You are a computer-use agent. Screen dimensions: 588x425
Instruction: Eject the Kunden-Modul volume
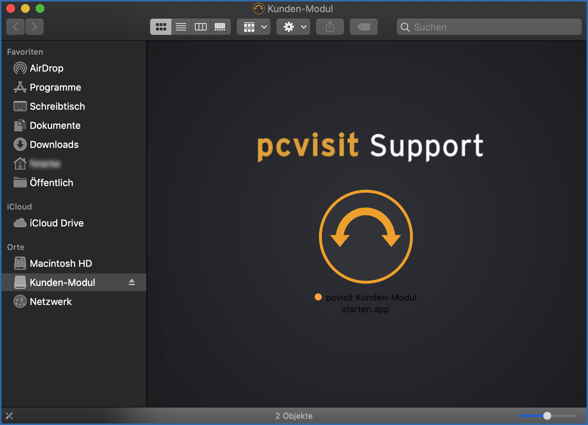point(132,282)
